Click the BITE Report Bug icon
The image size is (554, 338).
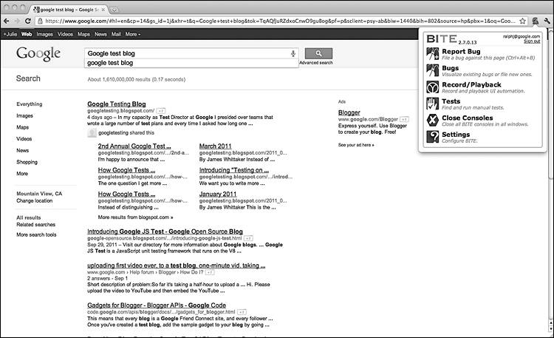coord(432,54)
